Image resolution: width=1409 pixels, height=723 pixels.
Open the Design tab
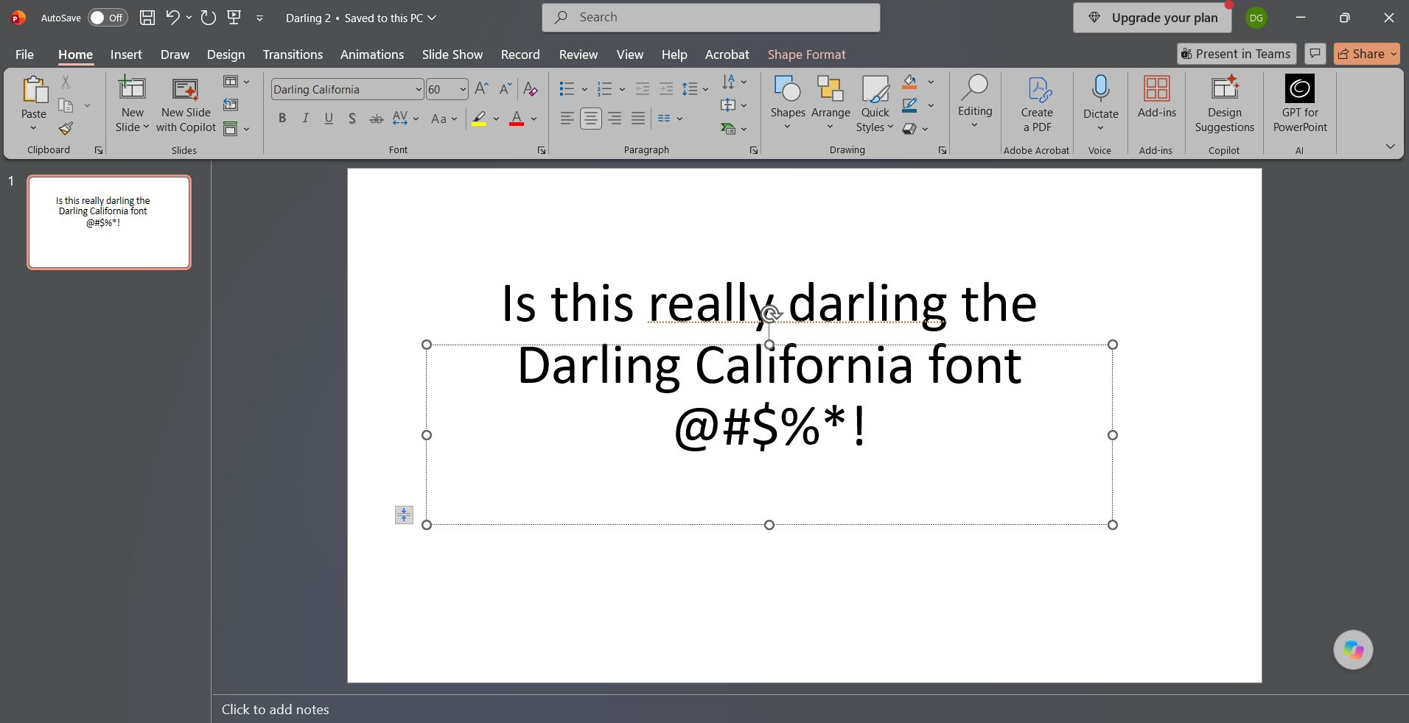pyautogui.click(x=225, y=54)
